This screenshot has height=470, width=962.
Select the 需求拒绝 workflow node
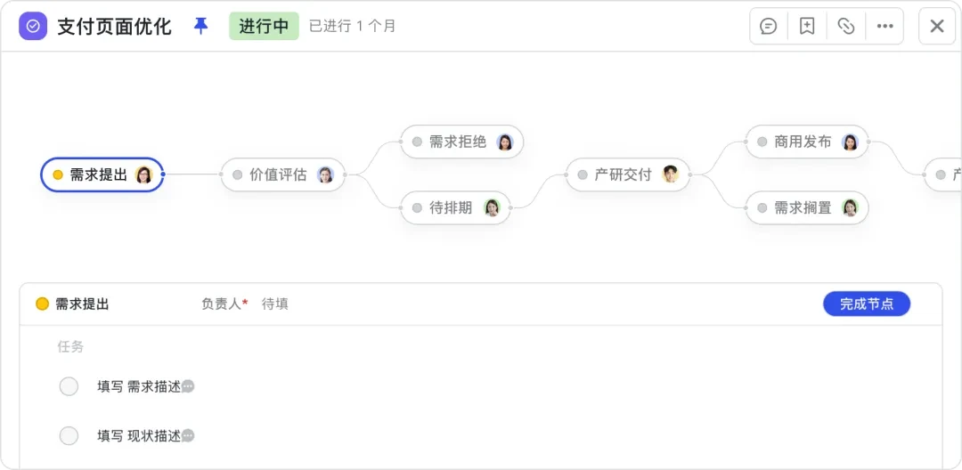(x=458, y=142)
